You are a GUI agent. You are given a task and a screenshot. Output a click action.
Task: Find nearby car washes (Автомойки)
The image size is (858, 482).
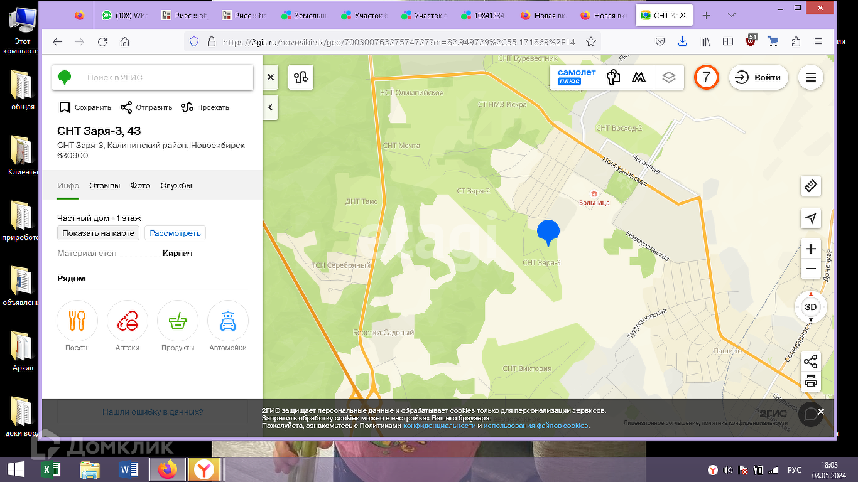click(x=228, y=326)
